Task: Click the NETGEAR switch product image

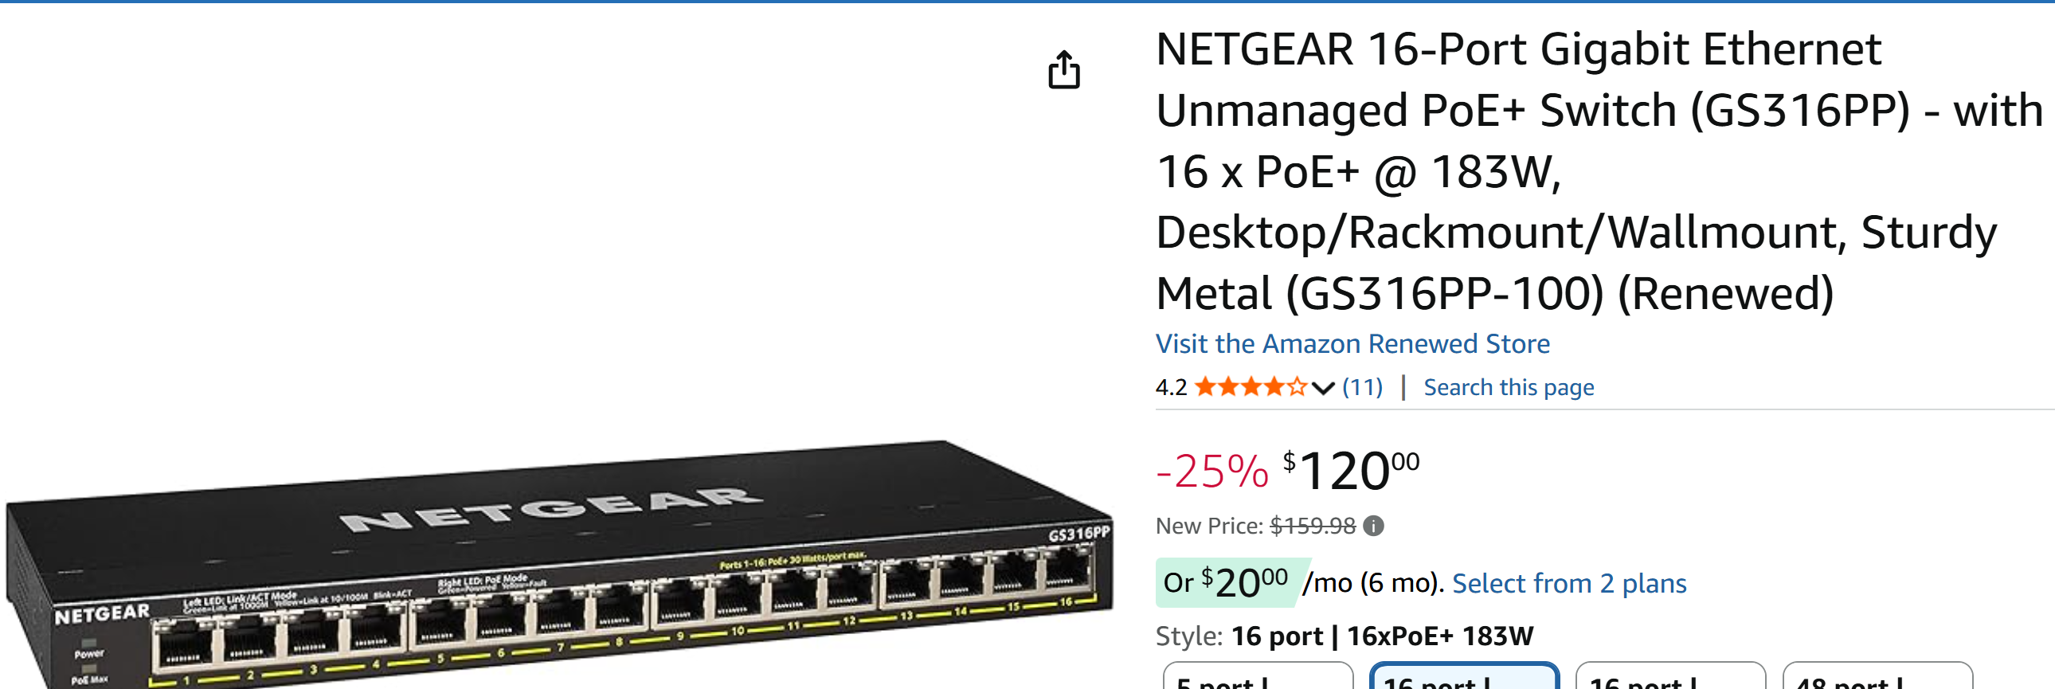Action: (x=558, y=566)
